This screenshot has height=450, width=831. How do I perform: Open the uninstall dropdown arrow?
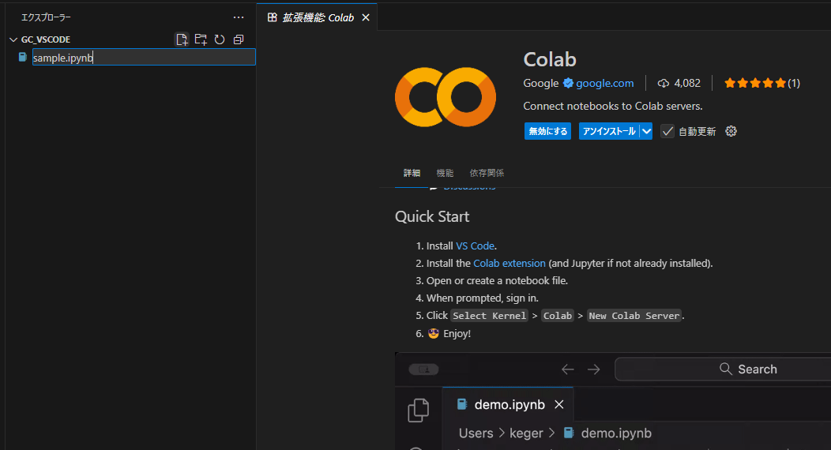[x=646, y=131]
